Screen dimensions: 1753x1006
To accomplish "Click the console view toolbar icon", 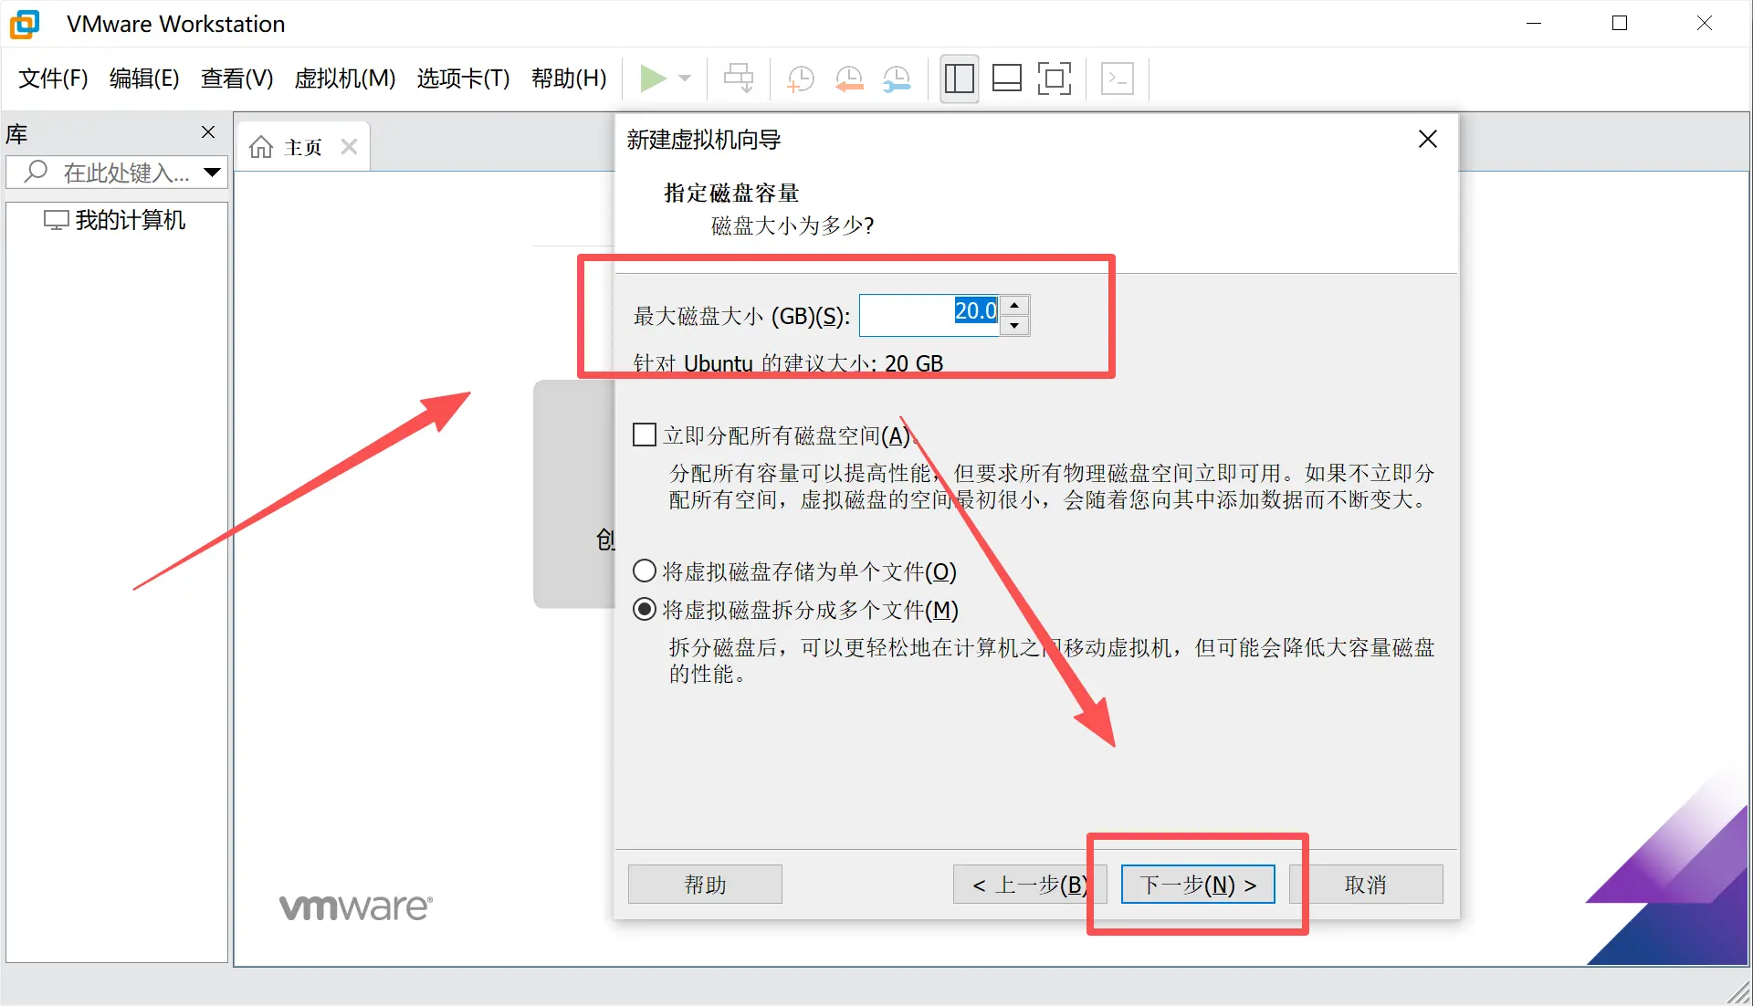I will [x=1118, y=79].
